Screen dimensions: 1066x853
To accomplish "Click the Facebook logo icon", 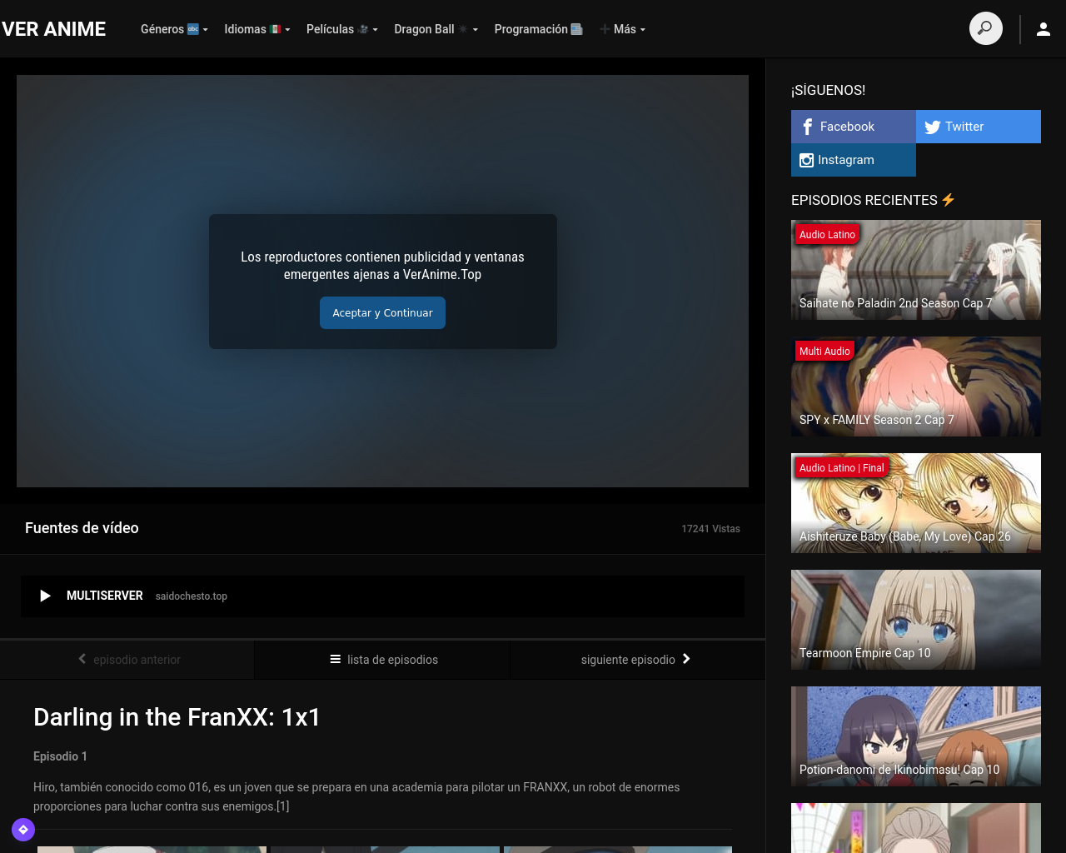I will [807, 127].
